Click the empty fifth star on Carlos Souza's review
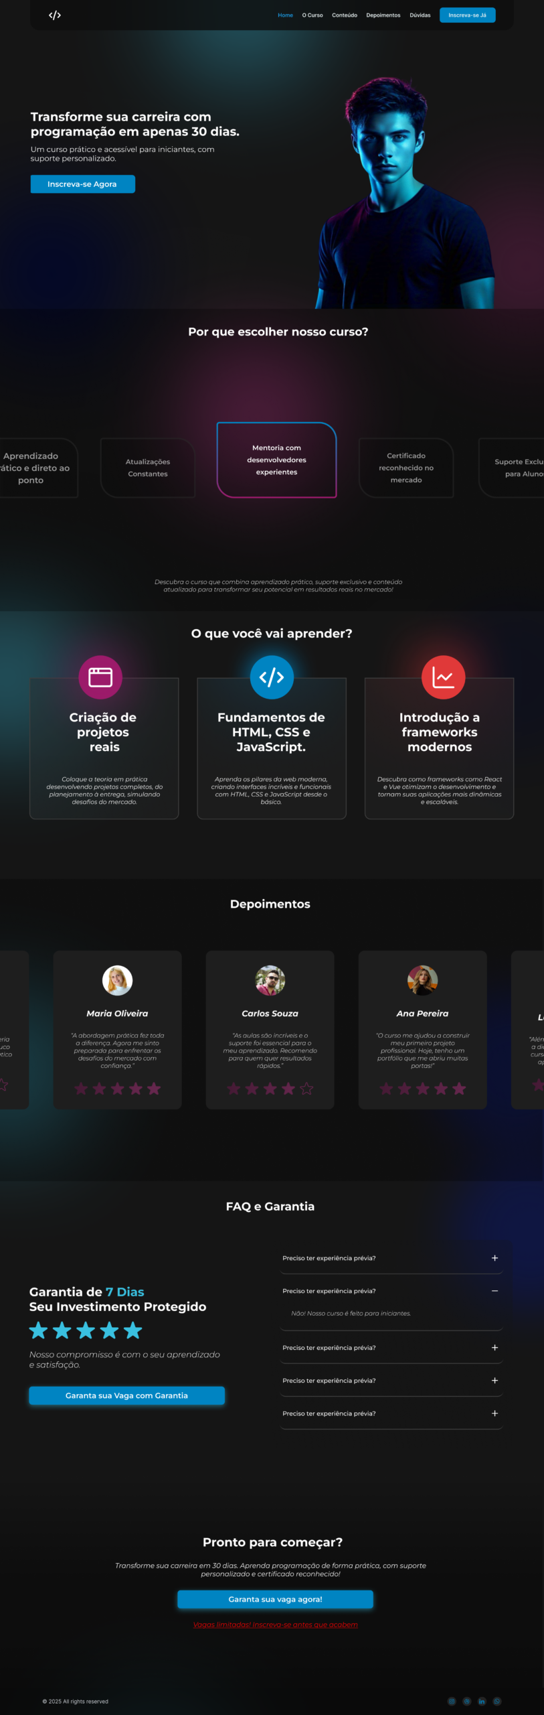This screenshot has height=1715, width=544. click(x=306, y=1089)
